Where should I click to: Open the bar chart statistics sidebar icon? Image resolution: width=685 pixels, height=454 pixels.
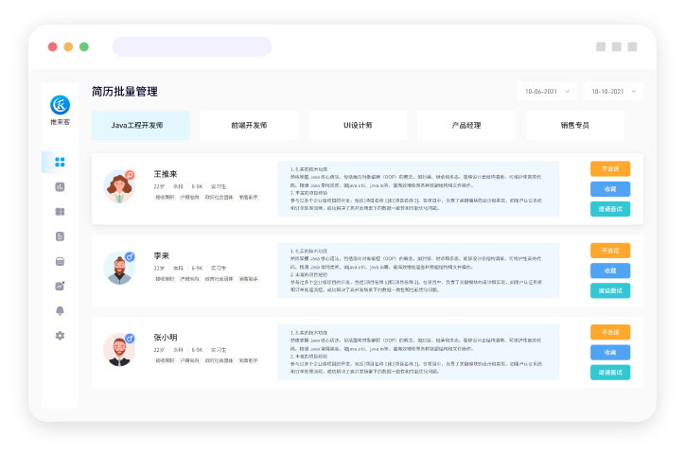(x=60, y=187)
